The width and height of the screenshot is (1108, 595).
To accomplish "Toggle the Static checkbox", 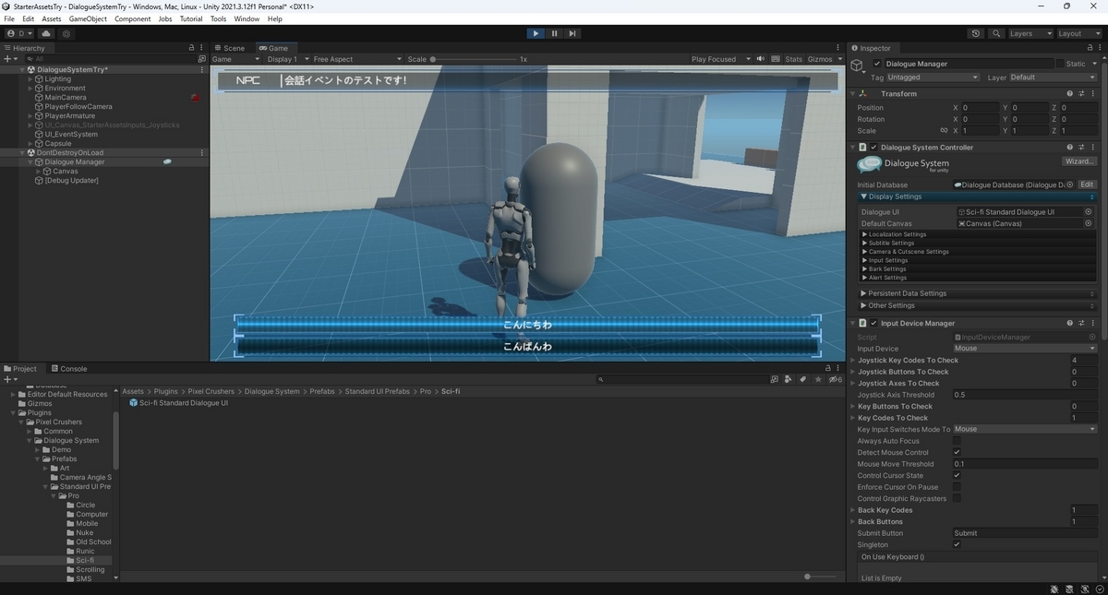I will 1060,64.
